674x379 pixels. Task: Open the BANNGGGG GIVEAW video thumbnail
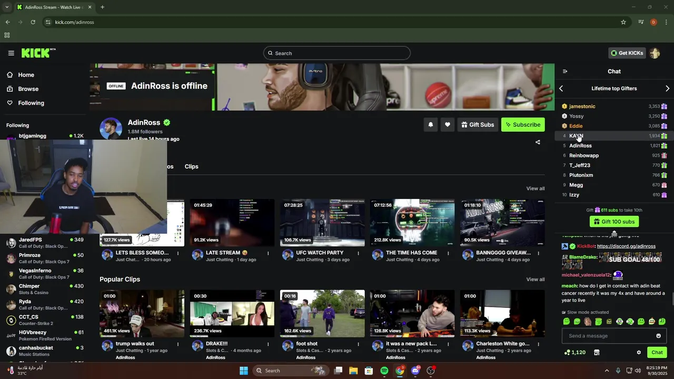(503, 223)
